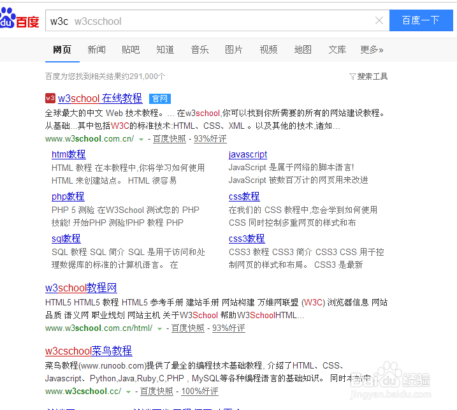457x410 pixels.
Task: Go to the 知道 tab
Action: [x=165, y=50]
